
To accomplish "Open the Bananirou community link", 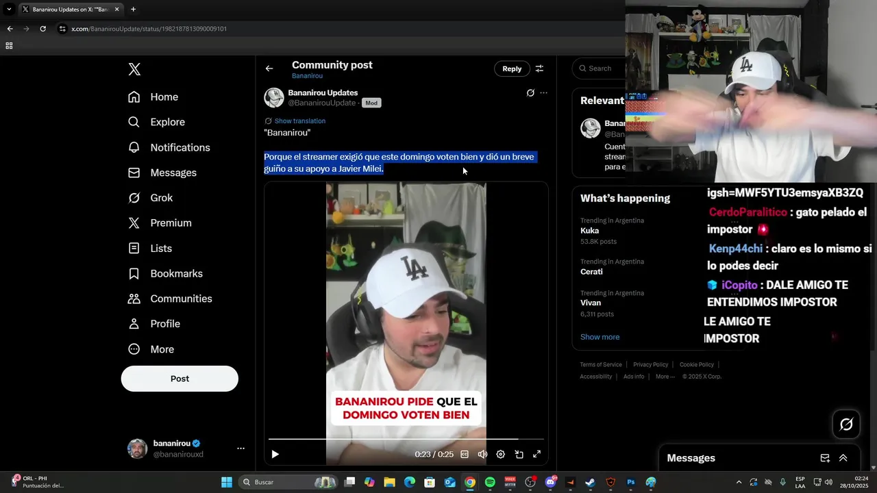I will pyautogui.click(x=307, y=76).
